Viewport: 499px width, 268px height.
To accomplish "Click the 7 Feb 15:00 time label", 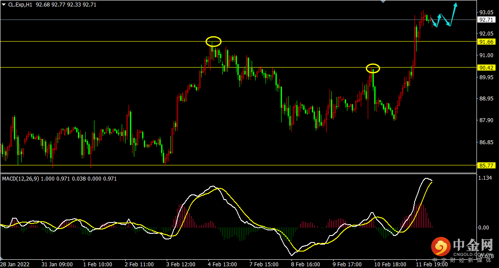I will (x=264, y=264).
